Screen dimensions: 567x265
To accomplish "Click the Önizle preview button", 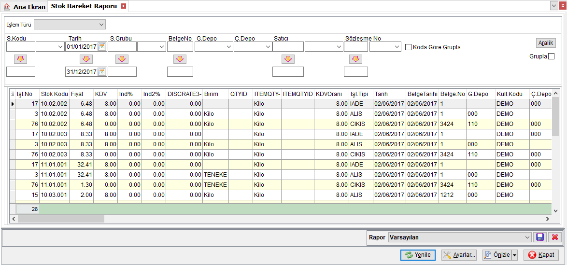I will click(x=497, y=255).
